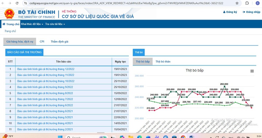Click the 230.000 data label on chart
The height and width of the screenshot is (138, 262).
click(246, 100)
